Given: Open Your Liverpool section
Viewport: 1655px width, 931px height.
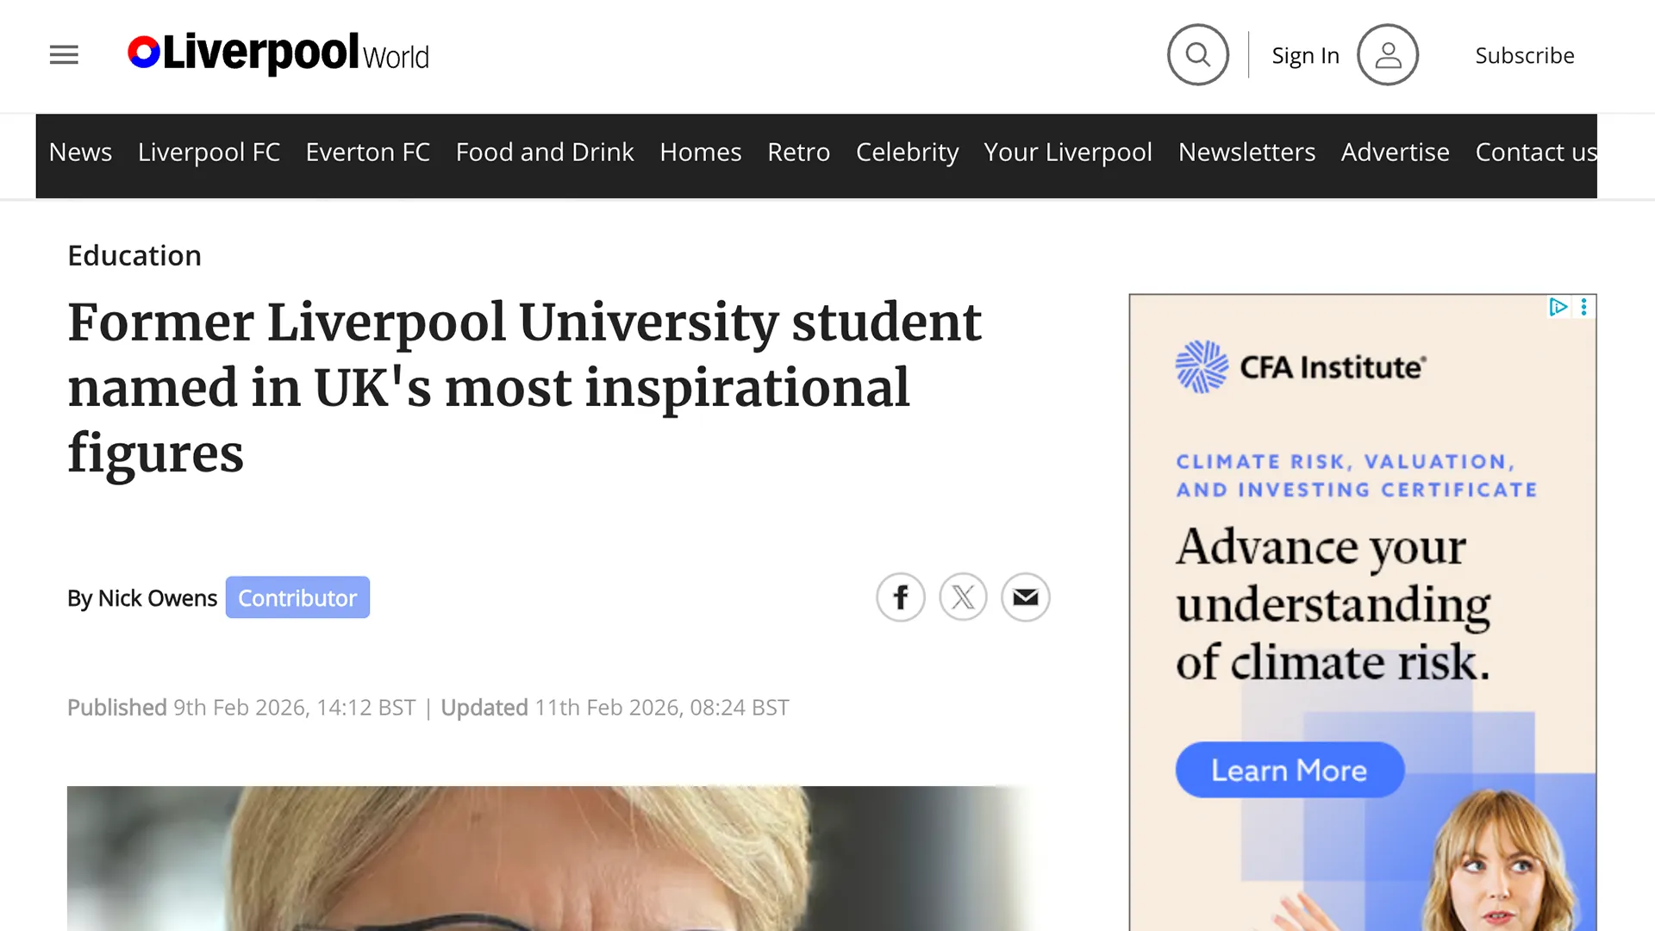Looking at the screenshot, I should pos(1068,153).
